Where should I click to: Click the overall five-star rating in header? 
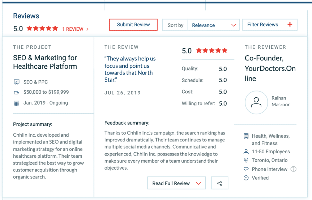42,28
